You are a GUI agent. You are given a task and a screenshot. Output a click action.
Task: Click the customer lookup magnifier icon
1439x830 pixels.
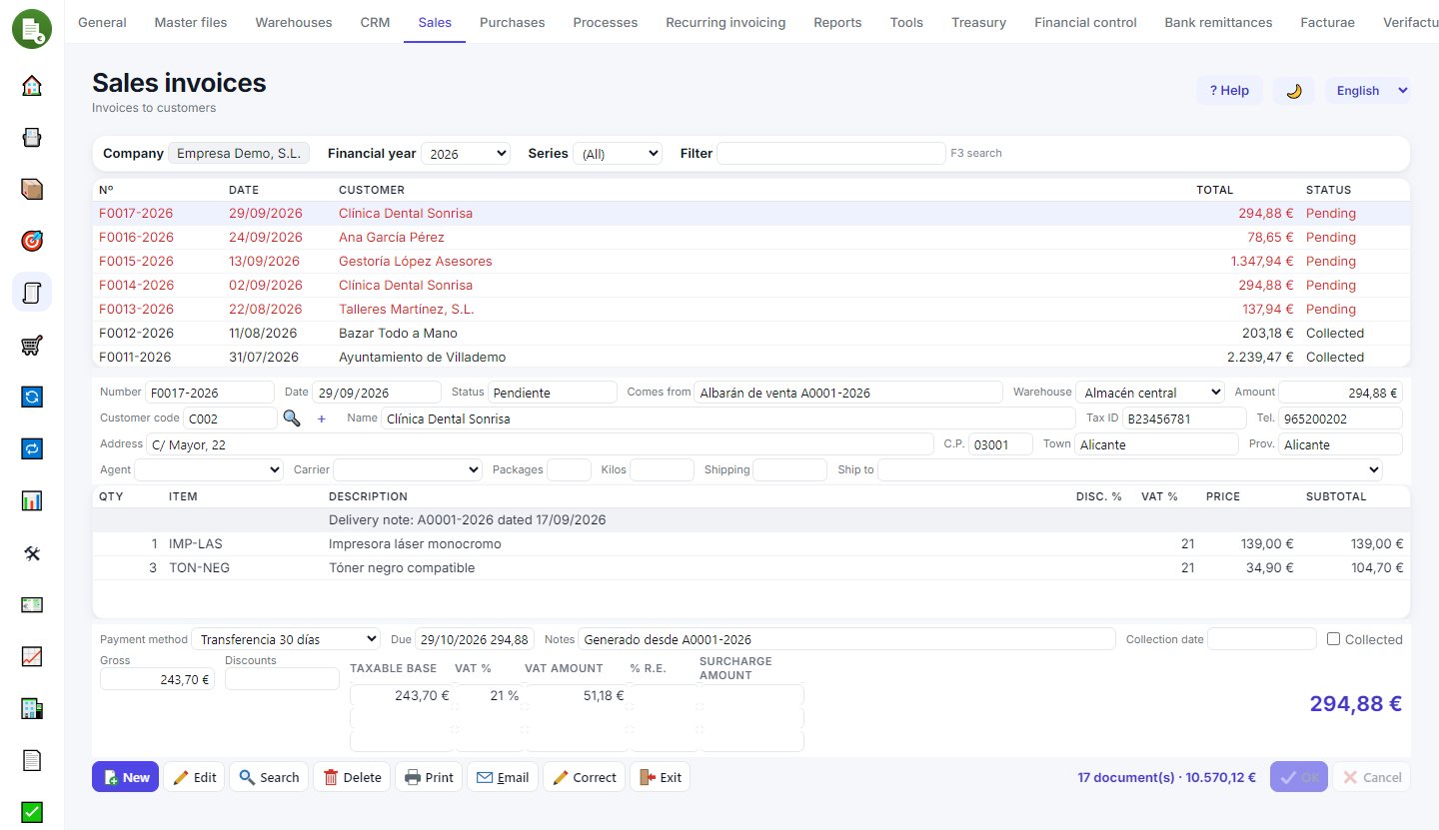pos(292,418)
